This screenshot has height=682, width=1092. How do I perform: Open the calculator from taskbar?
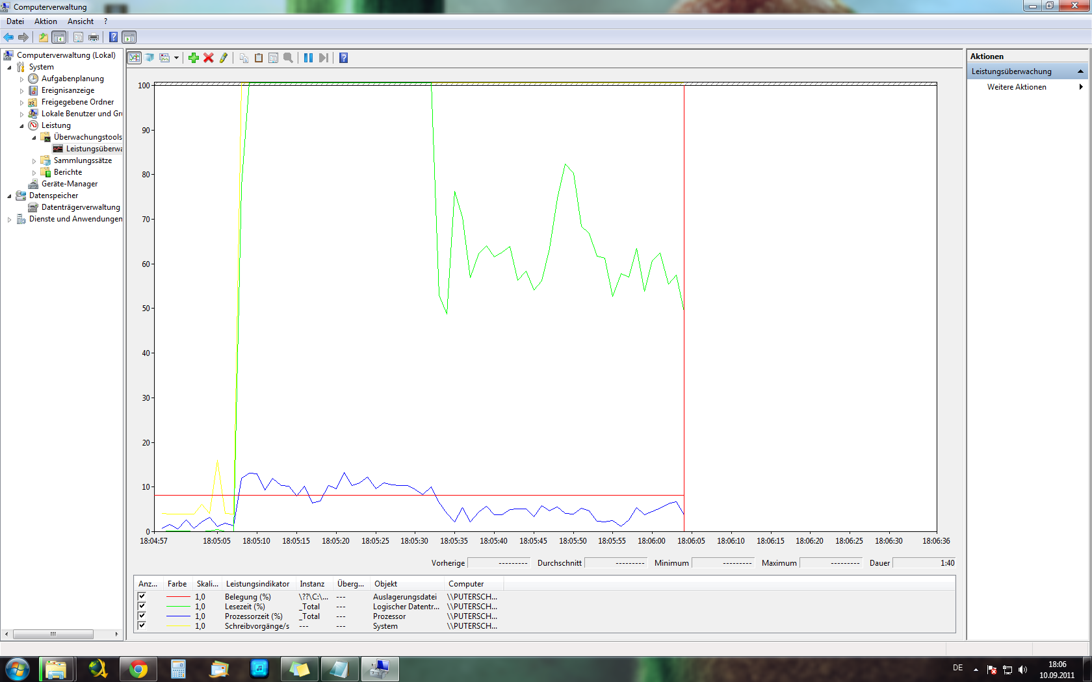click(x=178, y=669)
